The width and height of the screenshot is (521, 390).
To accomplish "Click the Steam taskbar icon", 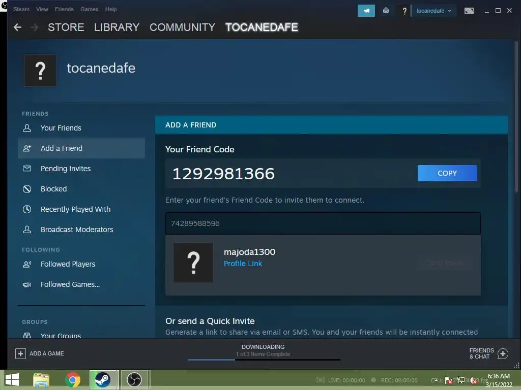I will (x=103, y=380).
